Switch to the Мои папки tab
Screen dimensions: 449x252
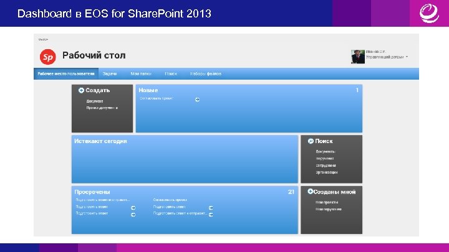coord(141,73)
